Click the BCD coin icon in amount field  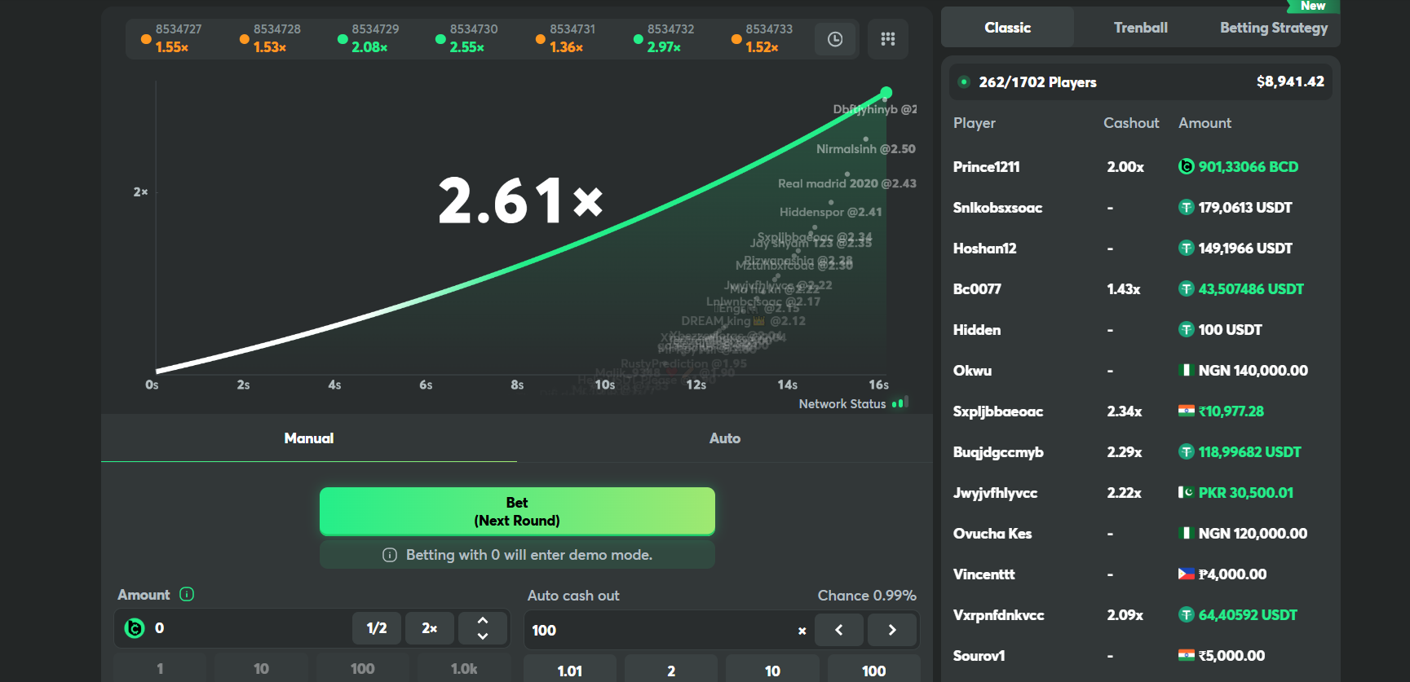[135, 628]
